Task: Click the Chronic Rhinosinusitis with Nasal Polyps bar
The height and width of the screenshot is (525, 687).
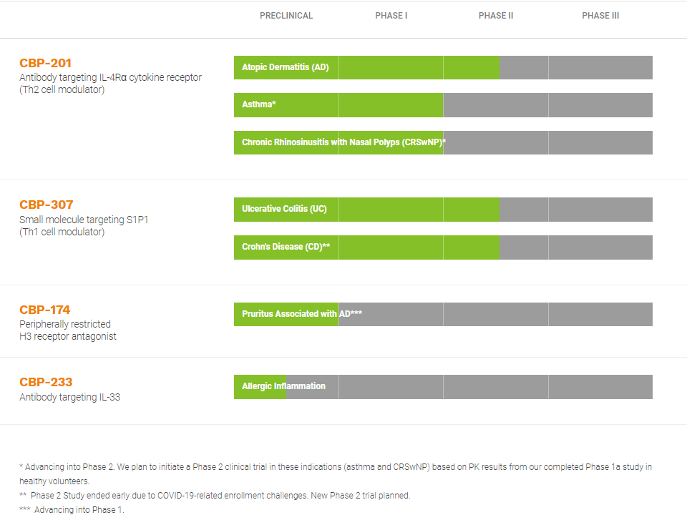Action: 343,142
